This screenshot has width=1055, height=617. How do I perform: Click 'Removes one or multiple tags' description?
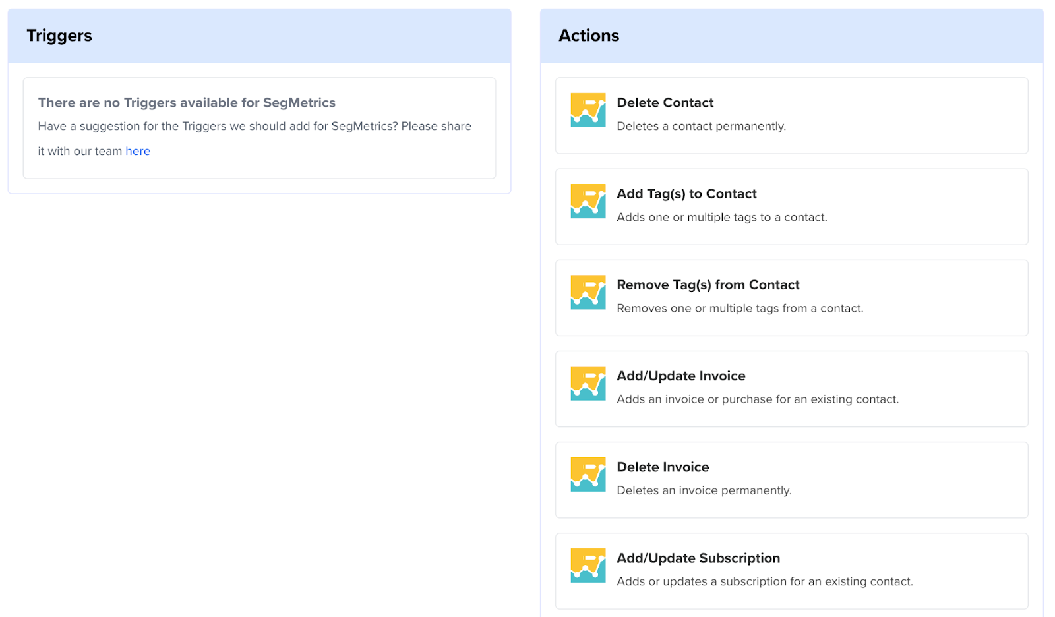[x=739, y=308]
